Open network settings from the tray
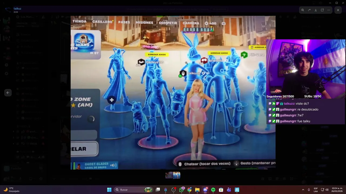Image resolution: width=346 pixels, height=194 pixels. coord(322,190)
